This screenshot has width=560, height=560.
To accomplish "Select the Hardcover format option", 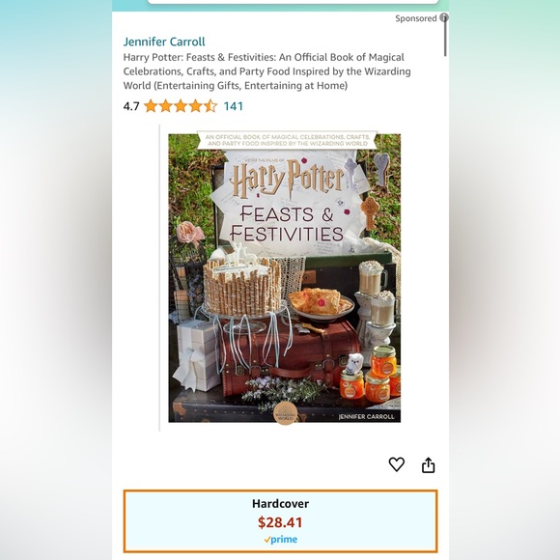I will click(x=280, y=521).
